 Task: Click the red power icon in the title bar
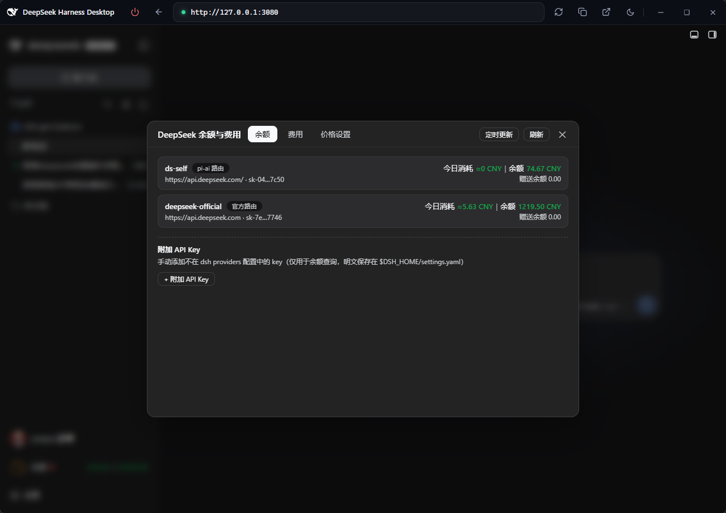pos(135,12)
